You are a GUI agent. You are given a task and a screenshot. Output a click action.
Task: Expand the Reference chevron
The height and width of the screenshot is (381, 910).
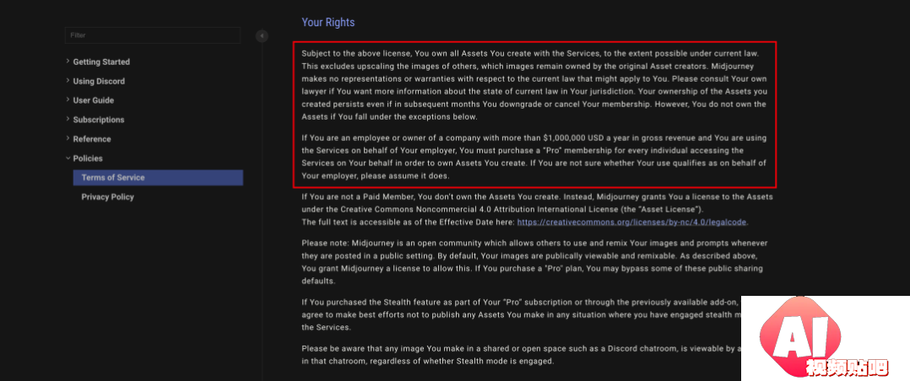click(x=68, y=138)
